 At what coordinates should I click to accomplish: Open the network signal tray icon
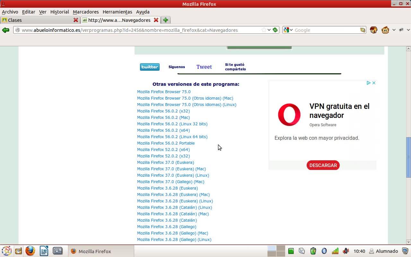coord(335,251)
